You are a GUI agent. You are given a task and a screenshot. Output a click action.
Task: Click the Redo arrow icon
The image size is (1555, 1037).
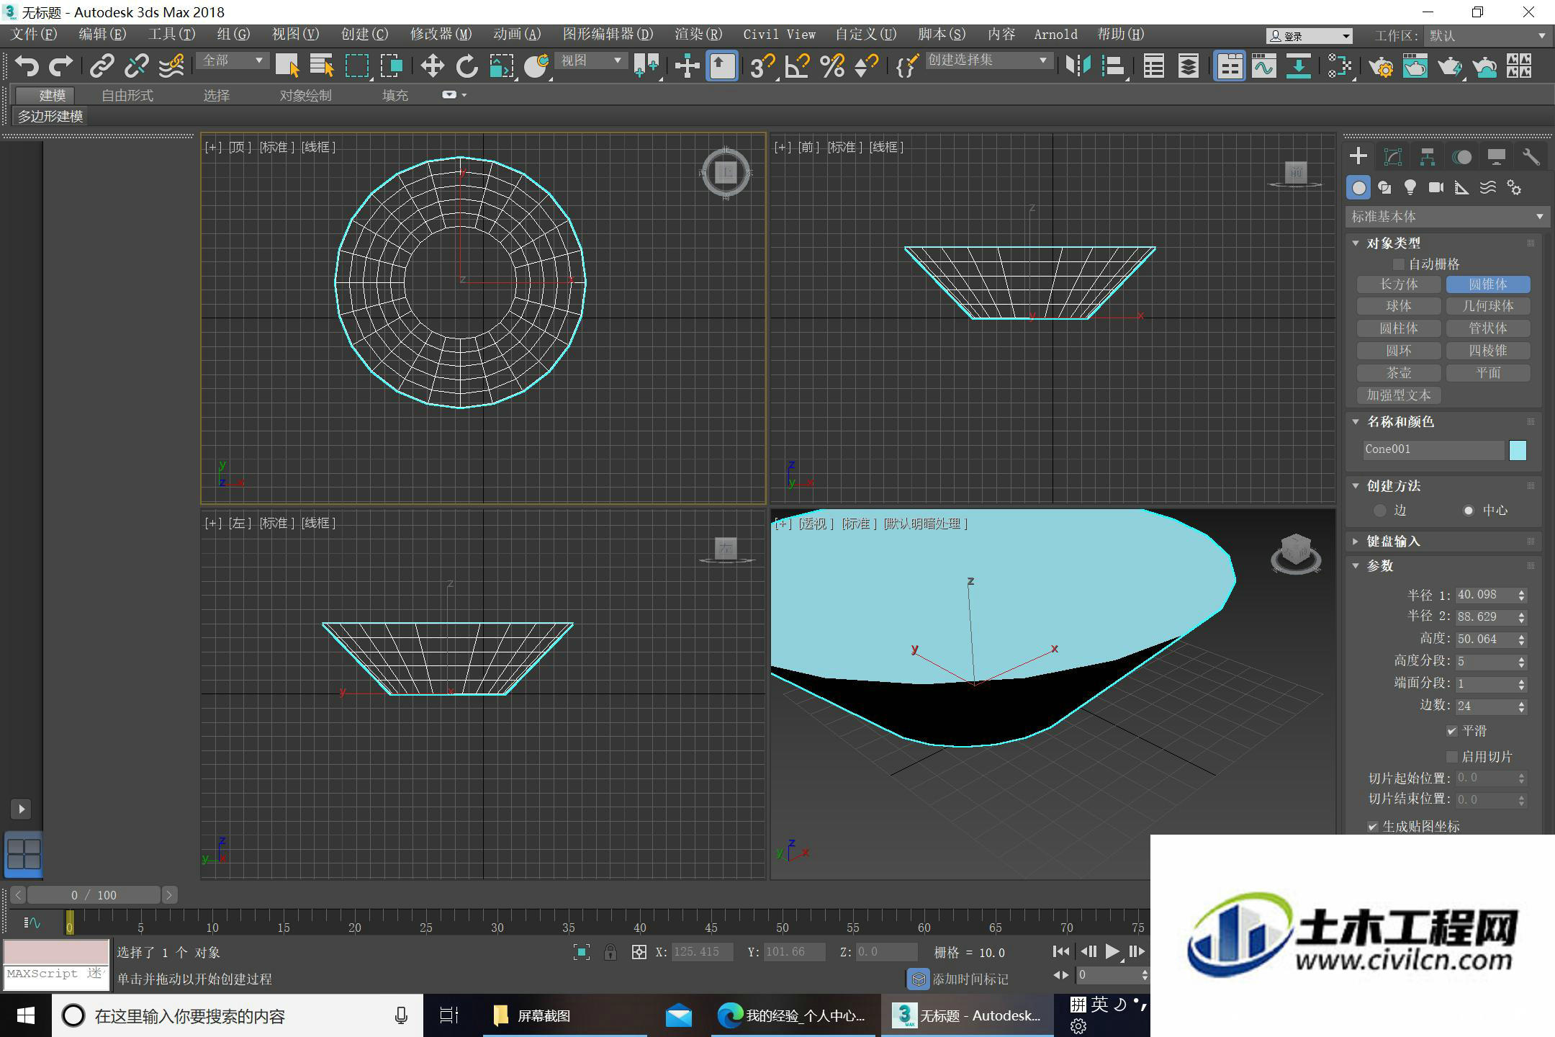[60, 66]
